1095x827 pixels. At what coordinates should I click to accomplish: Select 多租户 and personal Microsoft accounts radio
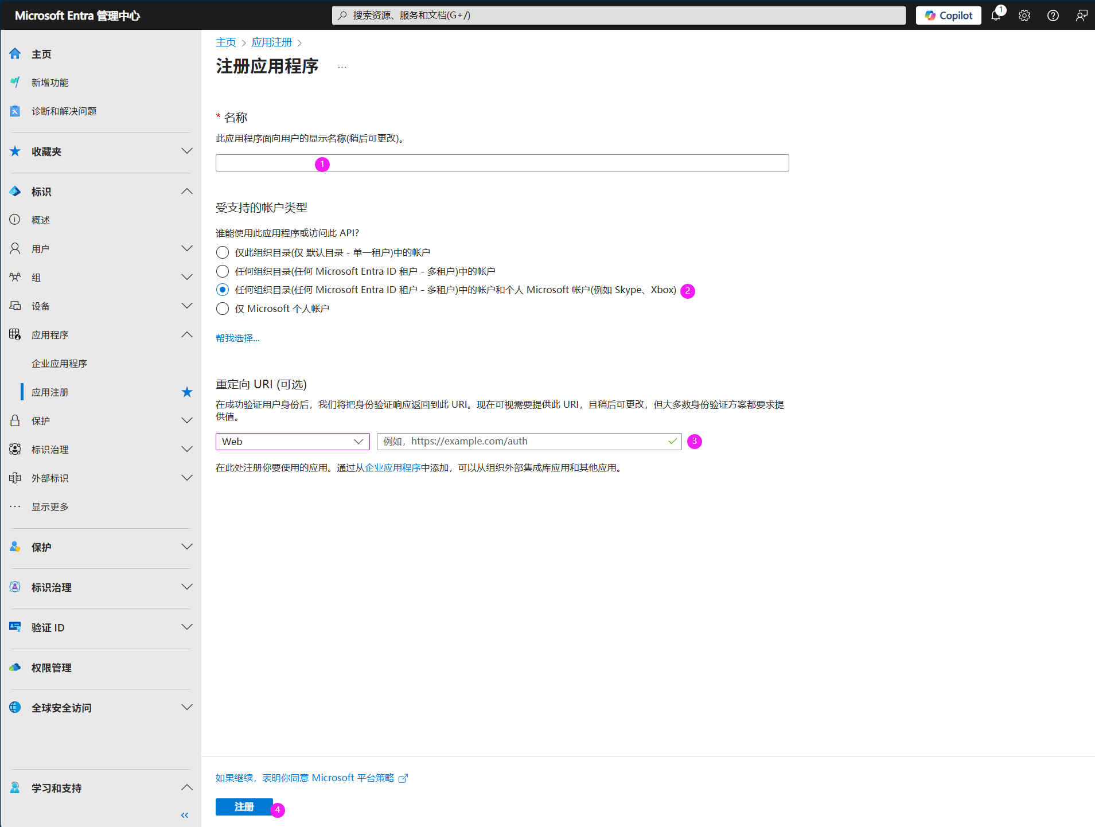223,290
